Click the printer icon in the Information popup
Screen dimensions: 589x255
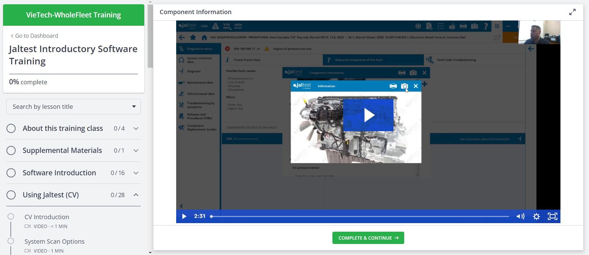[x=393, y=86]
